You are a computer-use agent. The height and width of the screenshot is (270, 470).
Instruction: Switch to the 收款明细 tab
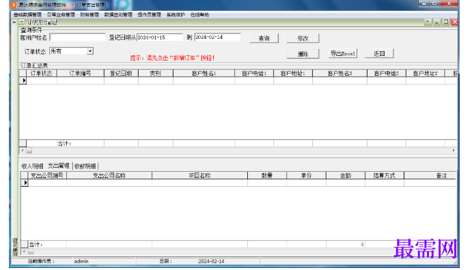point(85,166)
